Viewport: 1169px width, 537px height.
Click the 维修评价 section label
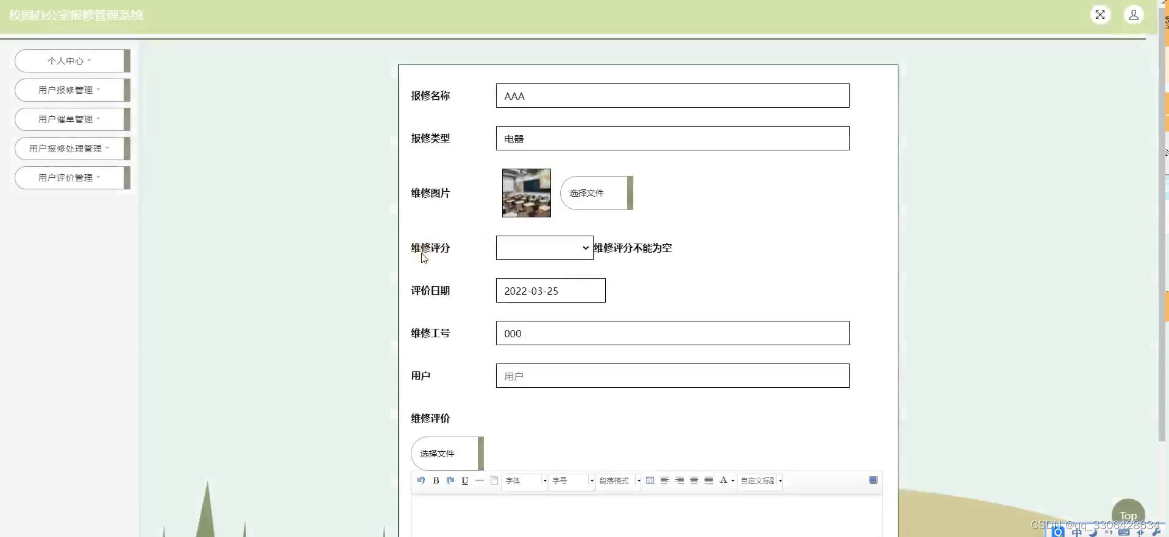430,418
